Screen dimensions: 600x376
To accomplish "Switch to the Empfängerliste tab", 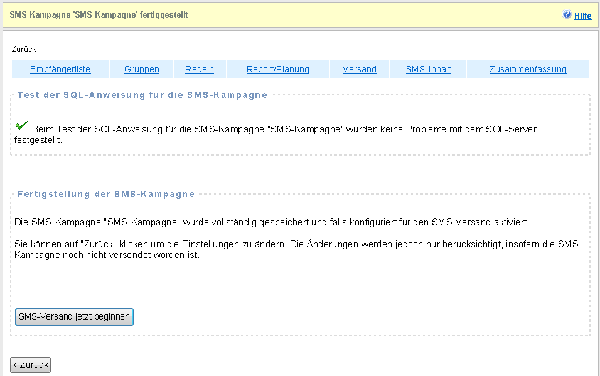I will (x=60, y=69).
